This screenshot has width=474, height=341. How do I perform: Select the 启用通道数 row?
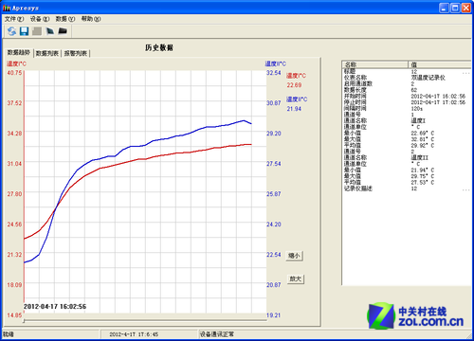pyautogui.click(x=407, y=83)
